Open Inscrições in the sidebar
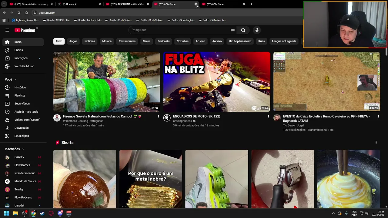Image resolution: width=388 pixels, height=218 pixels. (23, 58)
